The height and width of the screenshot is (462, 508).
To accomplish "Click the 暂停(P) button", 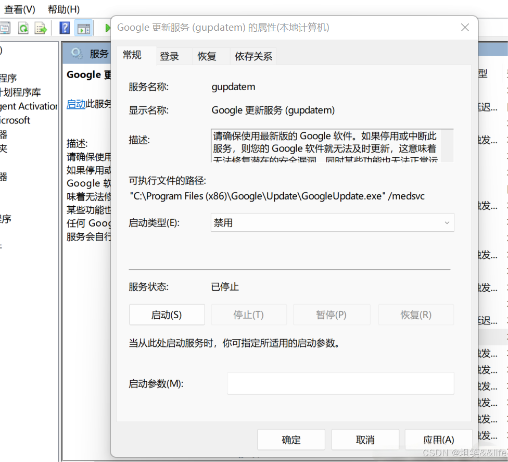I will [x=332, y=315].
